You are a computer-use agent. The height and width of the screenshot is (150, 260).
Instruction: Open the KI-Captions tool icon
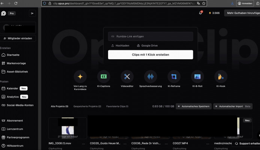(104, 76)
